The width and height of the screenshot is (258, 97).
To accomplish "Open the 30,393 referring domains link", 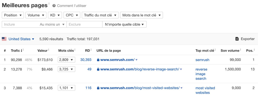I will [x=86, y=60].
